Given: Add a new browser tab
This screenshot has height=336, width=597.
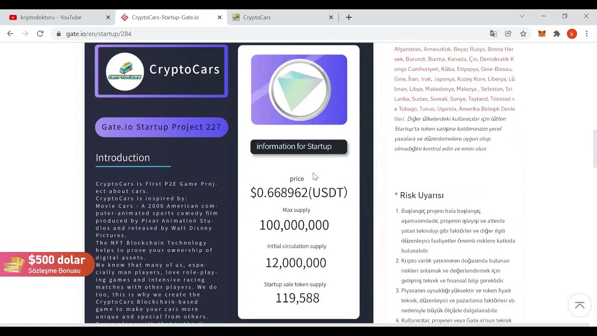Looking at the screenshot, I should [349, 17].
